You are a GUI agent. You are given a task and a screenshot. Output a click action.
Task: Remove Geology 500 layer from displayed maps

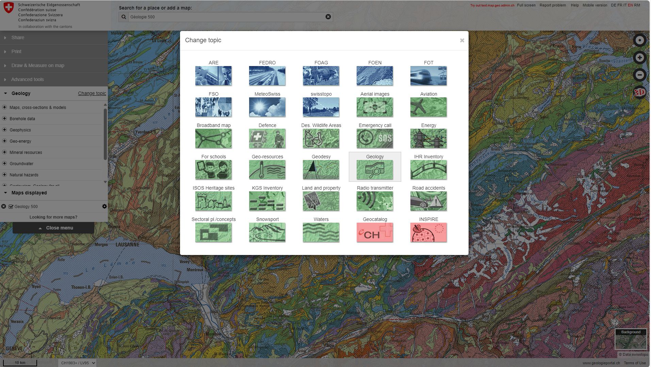point(4,206)
